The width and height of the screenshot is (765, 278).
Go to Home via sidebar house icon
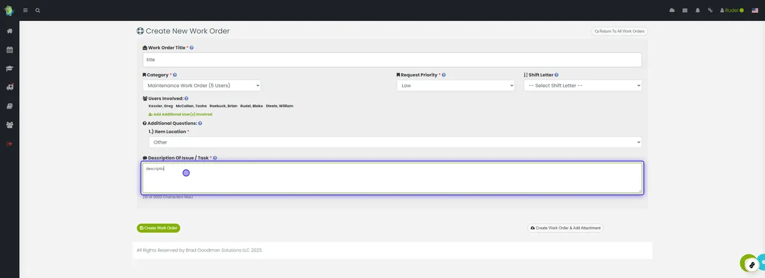(10, 31)
